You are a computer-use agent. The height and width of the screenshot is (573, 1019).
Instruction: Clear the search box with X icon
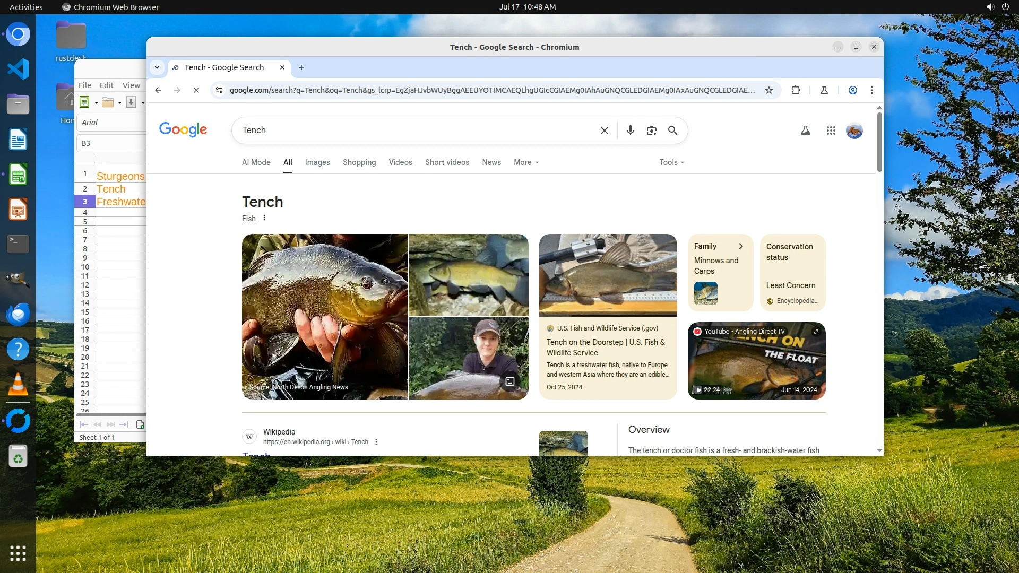tap(604, 131)
